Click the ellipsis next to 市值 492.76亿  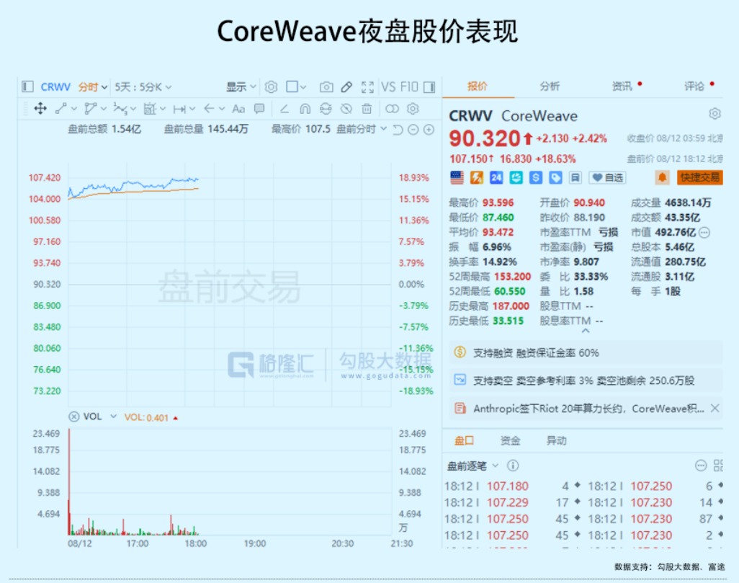[x=704, y=232]
